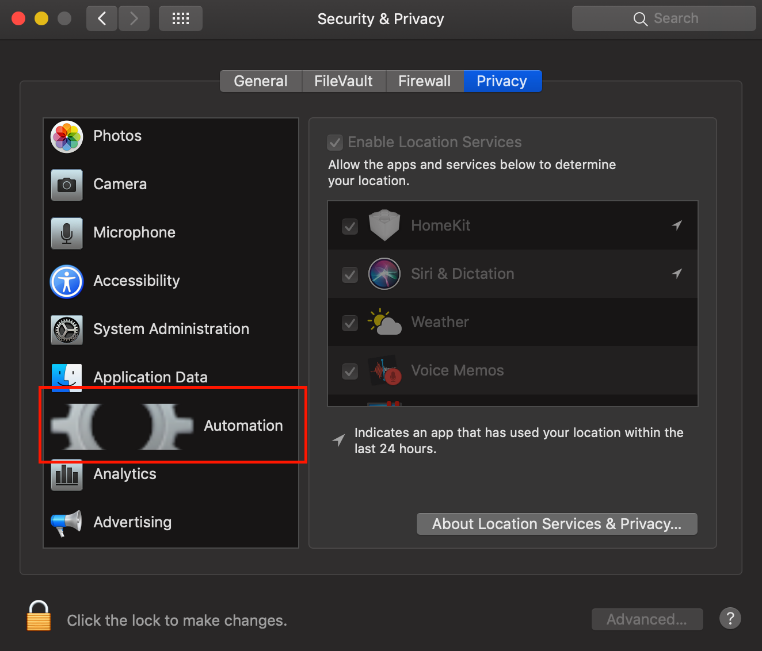The width and height of the screenshot is (762, 651).
Task: Click the Analytics bar chart icon
Action: click(67, 475)
